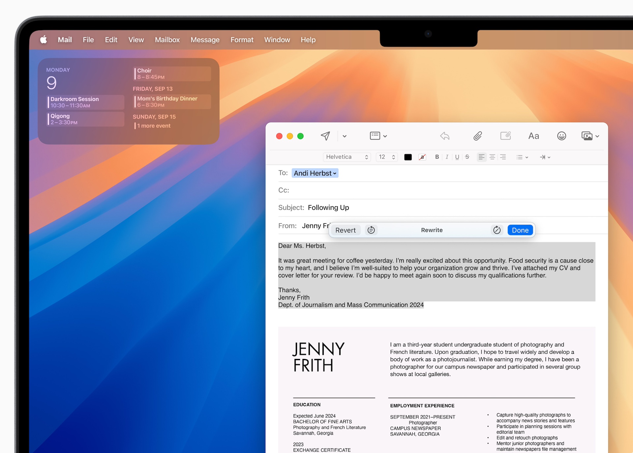Click the Reply arrow icon

tap(445, 136)
